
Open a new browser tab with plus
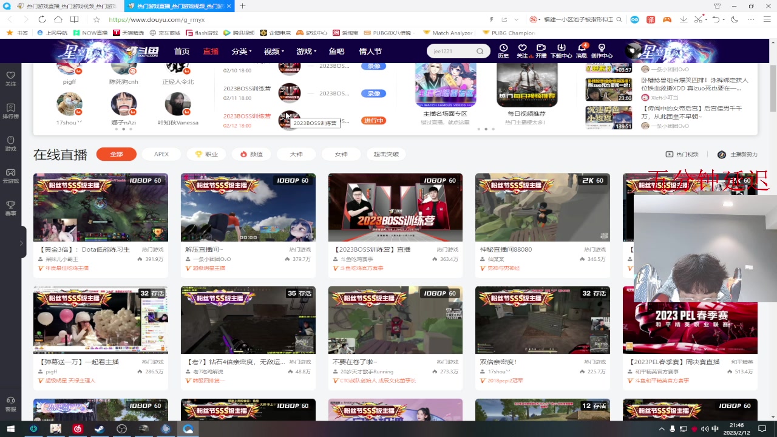[242, 6]
